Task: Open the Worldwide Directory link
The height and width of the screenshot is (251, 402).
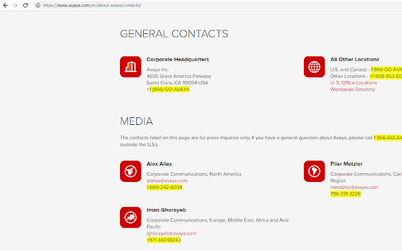Action: [x=352, y=89]
